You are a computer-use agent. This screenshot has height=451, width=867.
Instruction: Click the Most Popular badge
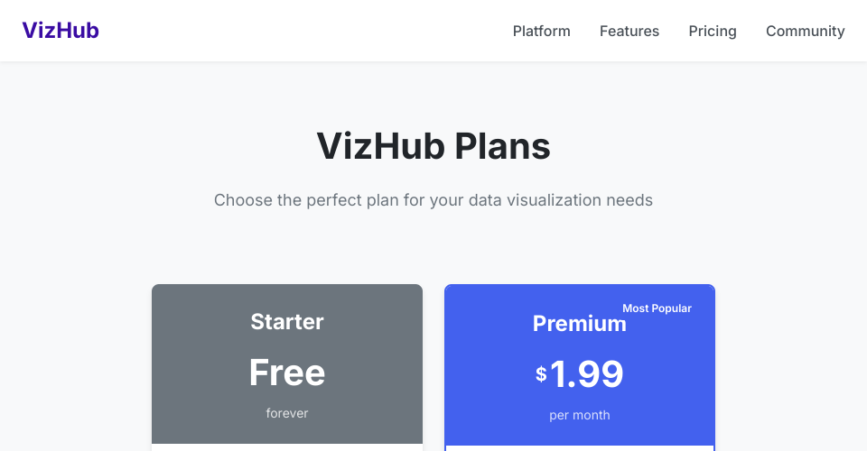(x=657, y=308)
